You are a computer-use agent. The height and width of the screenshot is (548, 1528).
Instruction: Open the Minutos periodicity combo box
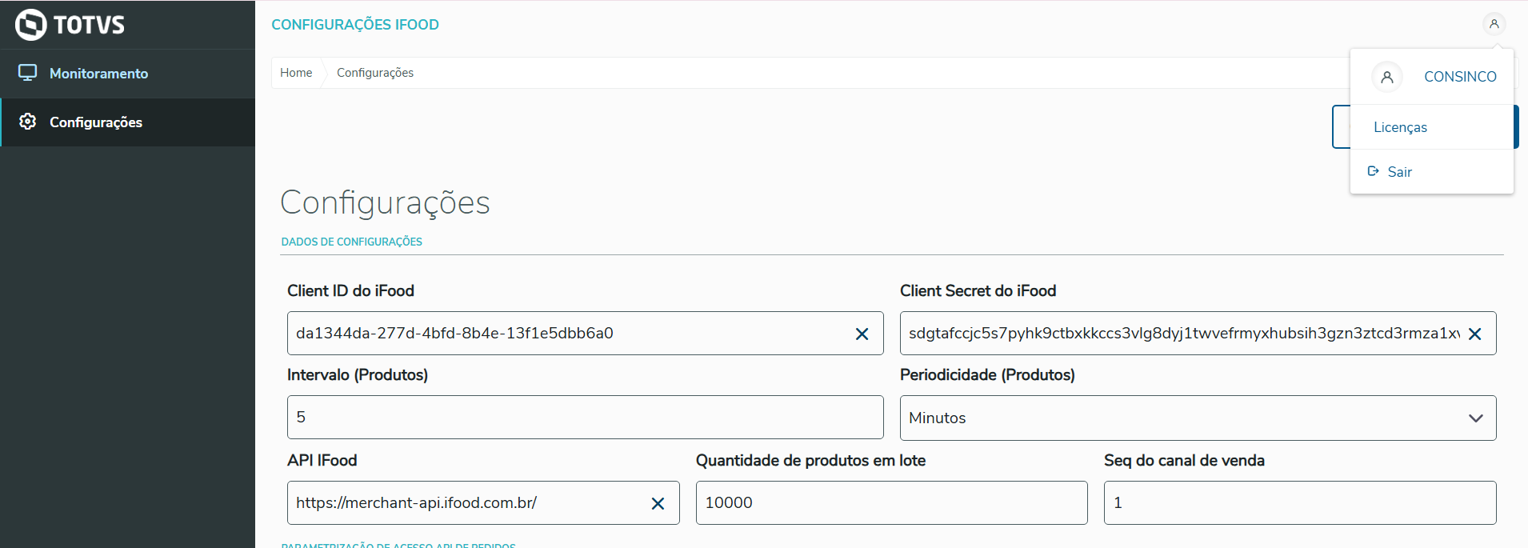coord(1184,418)
